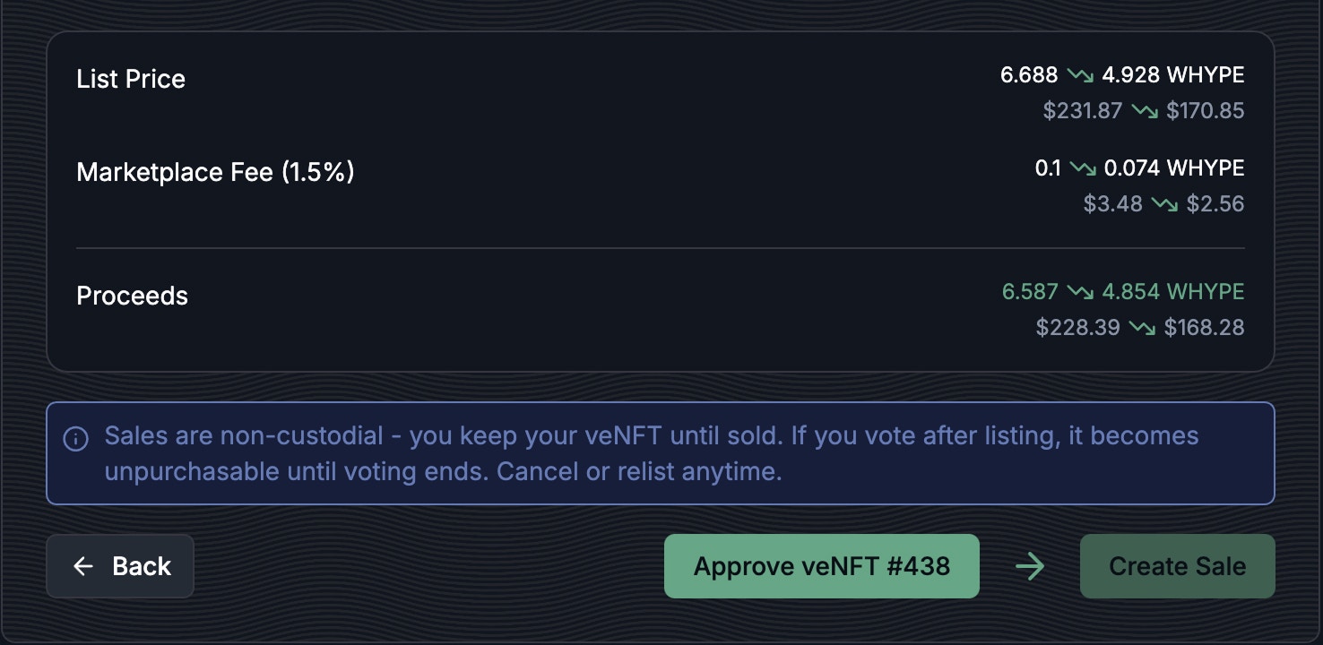Click the green trend arrow in the Proceeds row
This screenshot has height=645, width=1323.
[x=1079, y=292]
